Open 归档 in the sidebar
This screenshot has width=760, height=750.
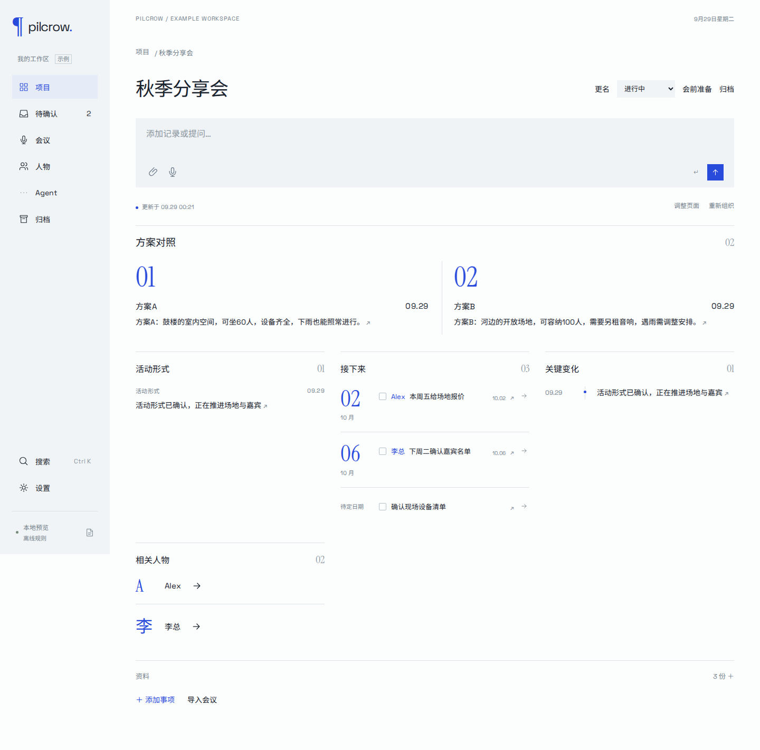click(x=55, y=219)
